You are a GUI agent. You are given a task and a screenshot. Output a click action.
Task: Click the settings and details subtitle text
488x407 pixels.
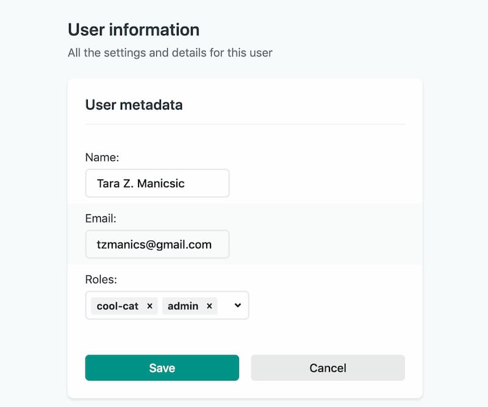(x=170, y=52)
